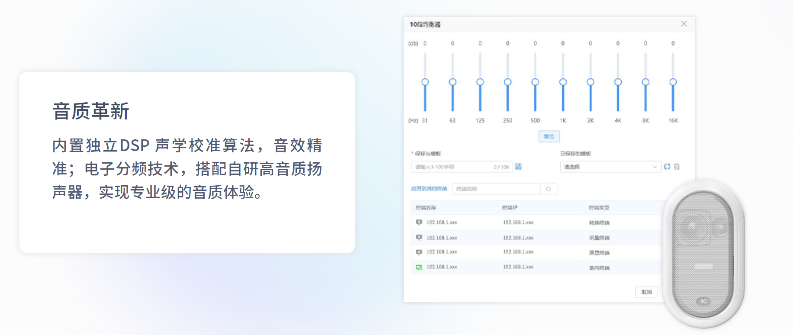Image resolution: width=793 pixels, height=335 pixels.
Task: Click the terminal icon in the 屏显终端 row
Action: click(419, 252)
